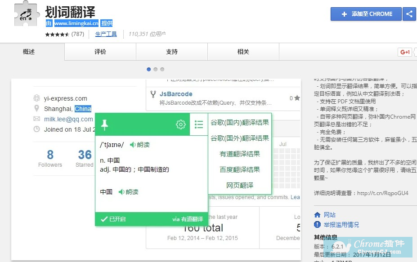Click the clock icon beside Joined date
417x262 pixels.
37,129
